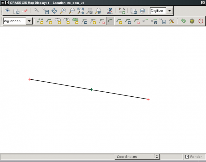
Task: Open the Digitize mode dropdown
Action: click(x=170, y=11)
